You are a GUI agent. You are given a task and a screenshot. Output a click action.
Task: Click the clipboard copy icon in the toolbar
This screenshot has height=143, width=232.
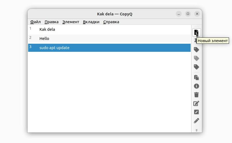point(196,77)
